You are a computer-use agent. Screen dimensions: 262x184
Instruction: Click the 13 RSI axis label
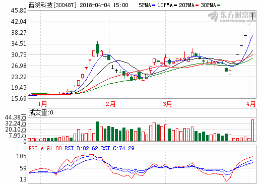23,179
